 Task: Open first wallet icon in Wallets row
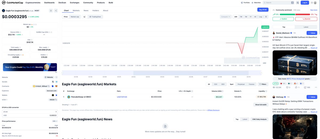pyautogui.click(x=53, y=95)
